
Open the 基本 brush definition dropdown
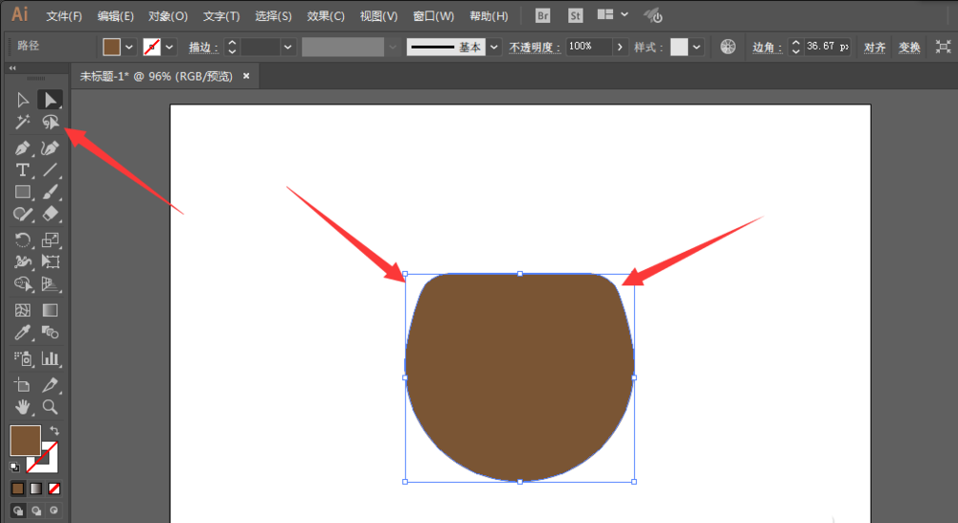[x=493, y=47]
